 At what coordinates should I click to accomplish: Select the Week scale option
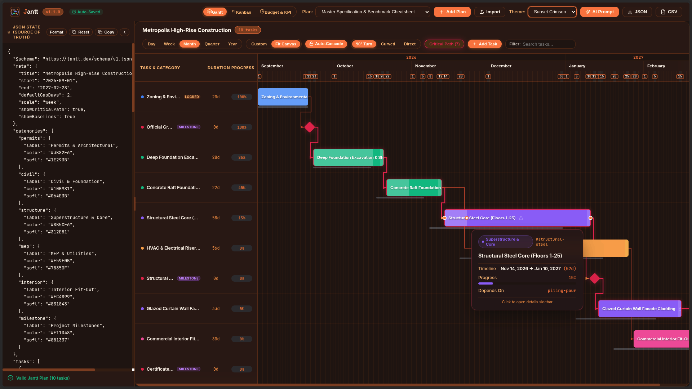[169, 44]
